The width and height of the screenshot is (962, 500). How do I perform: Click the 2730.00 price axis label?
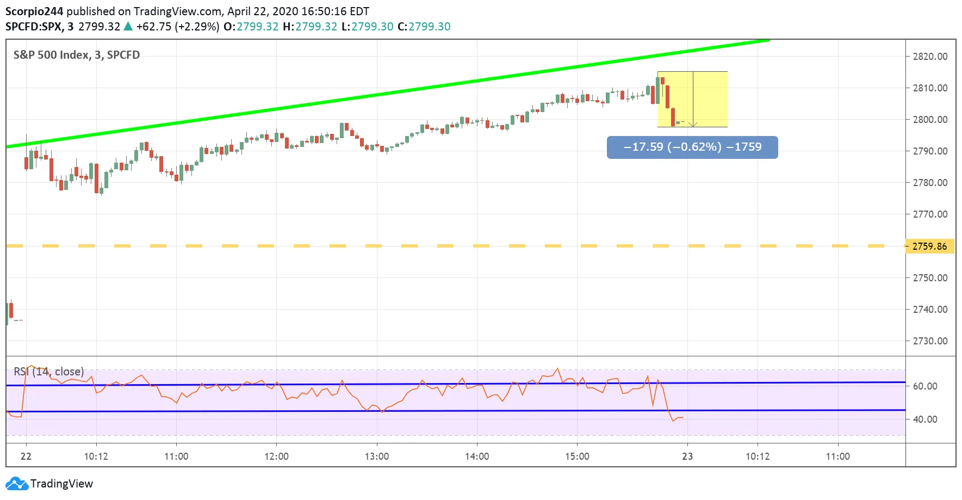930,341
